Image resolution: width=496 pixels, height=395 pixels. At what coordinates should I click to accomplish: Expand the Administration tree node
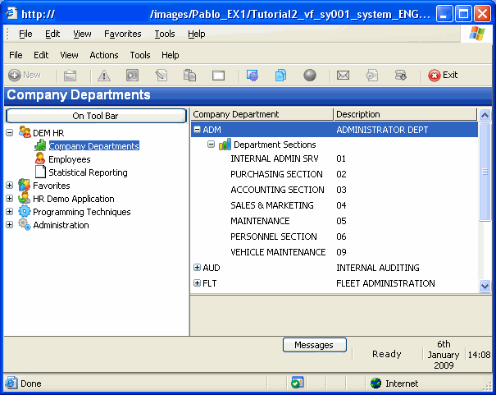pos(10,225)
